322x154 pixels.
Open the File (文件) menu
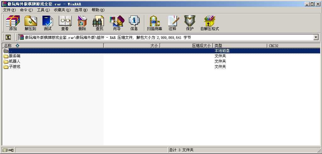9,10
